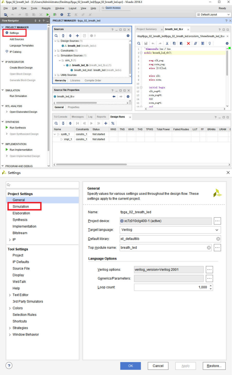Click the scissors cut icon in editor toolbar
Image resolution: width=232 pixels, height=375 pixels.
167,43
